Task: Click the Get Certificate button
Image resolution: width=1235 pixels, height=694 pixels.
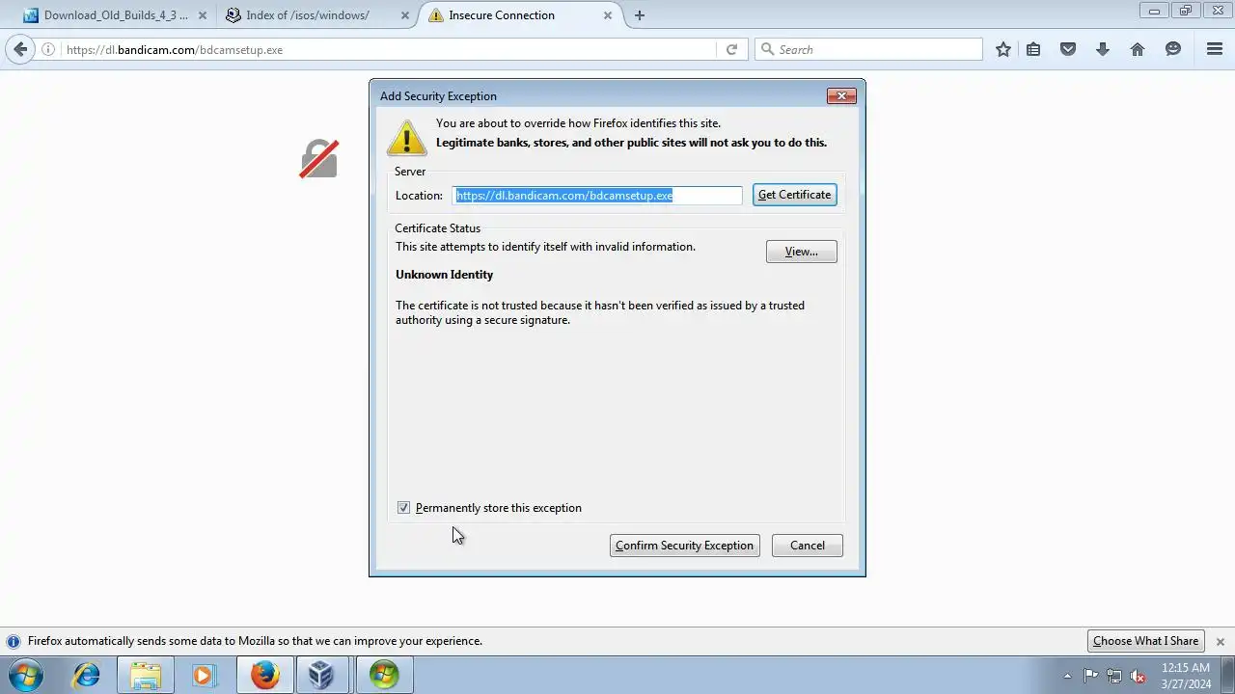Action: (794, 195)
